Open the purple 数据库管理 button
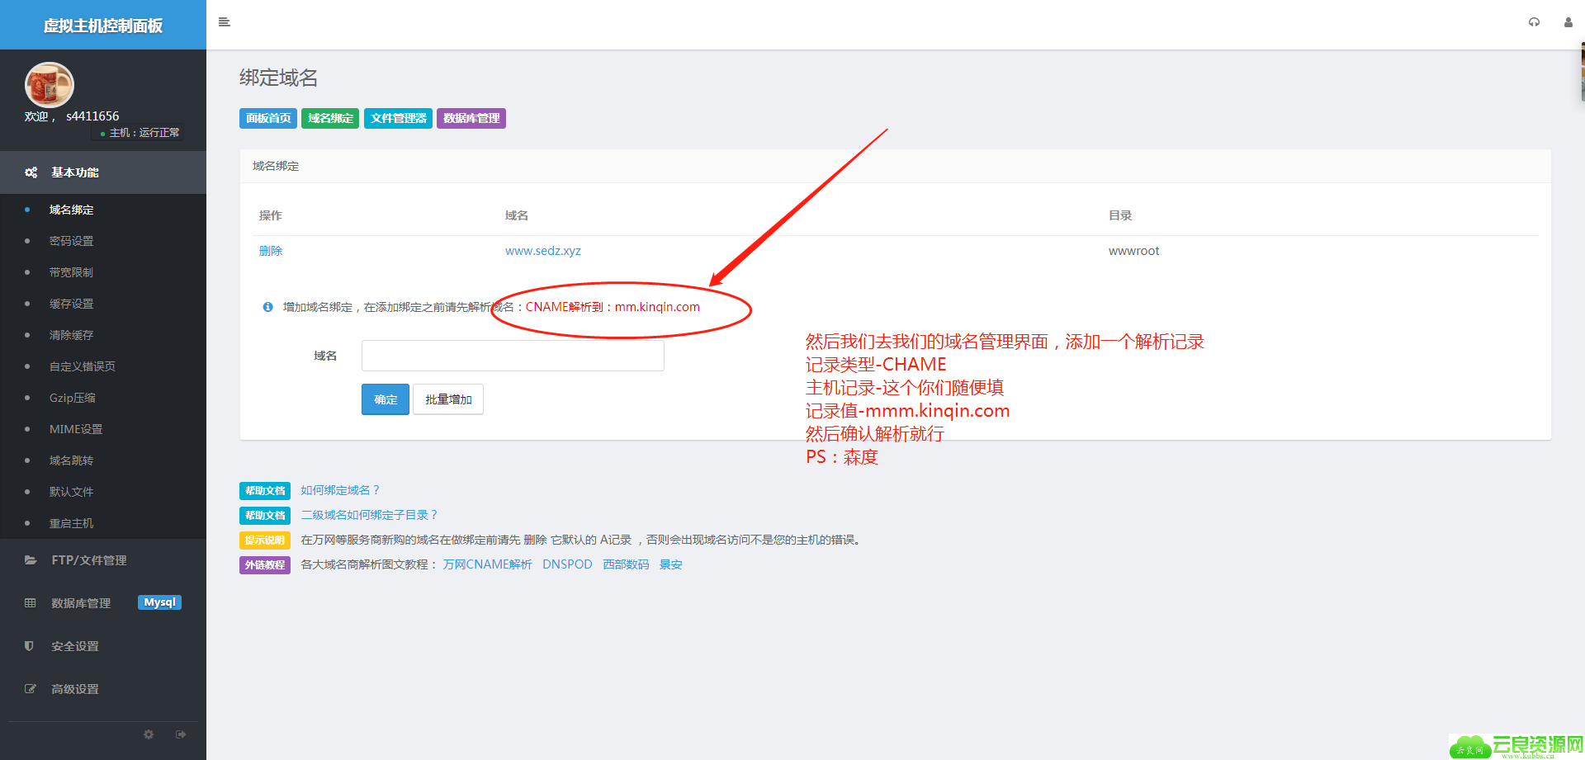 click(x=471, y=118)
